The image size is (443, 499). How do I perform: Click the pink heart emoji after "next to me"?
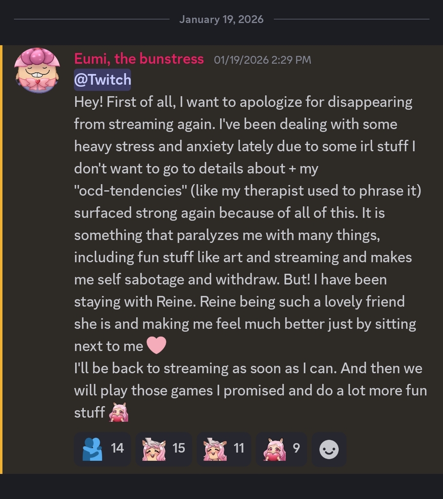coord(156,345)
